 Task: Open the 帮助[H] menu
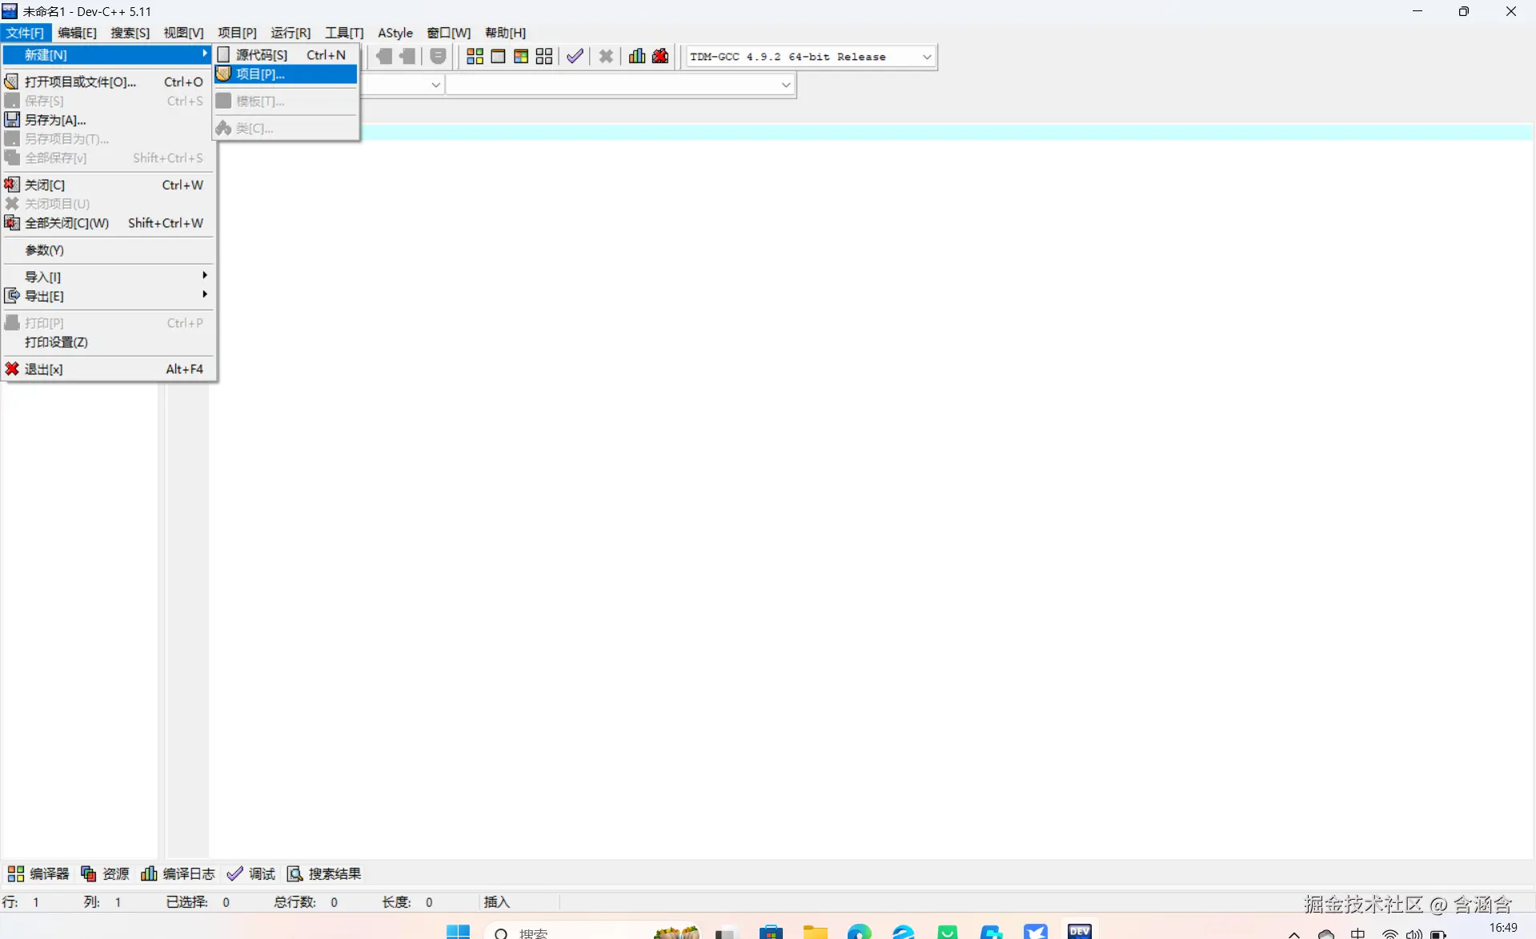coord(505,33)
